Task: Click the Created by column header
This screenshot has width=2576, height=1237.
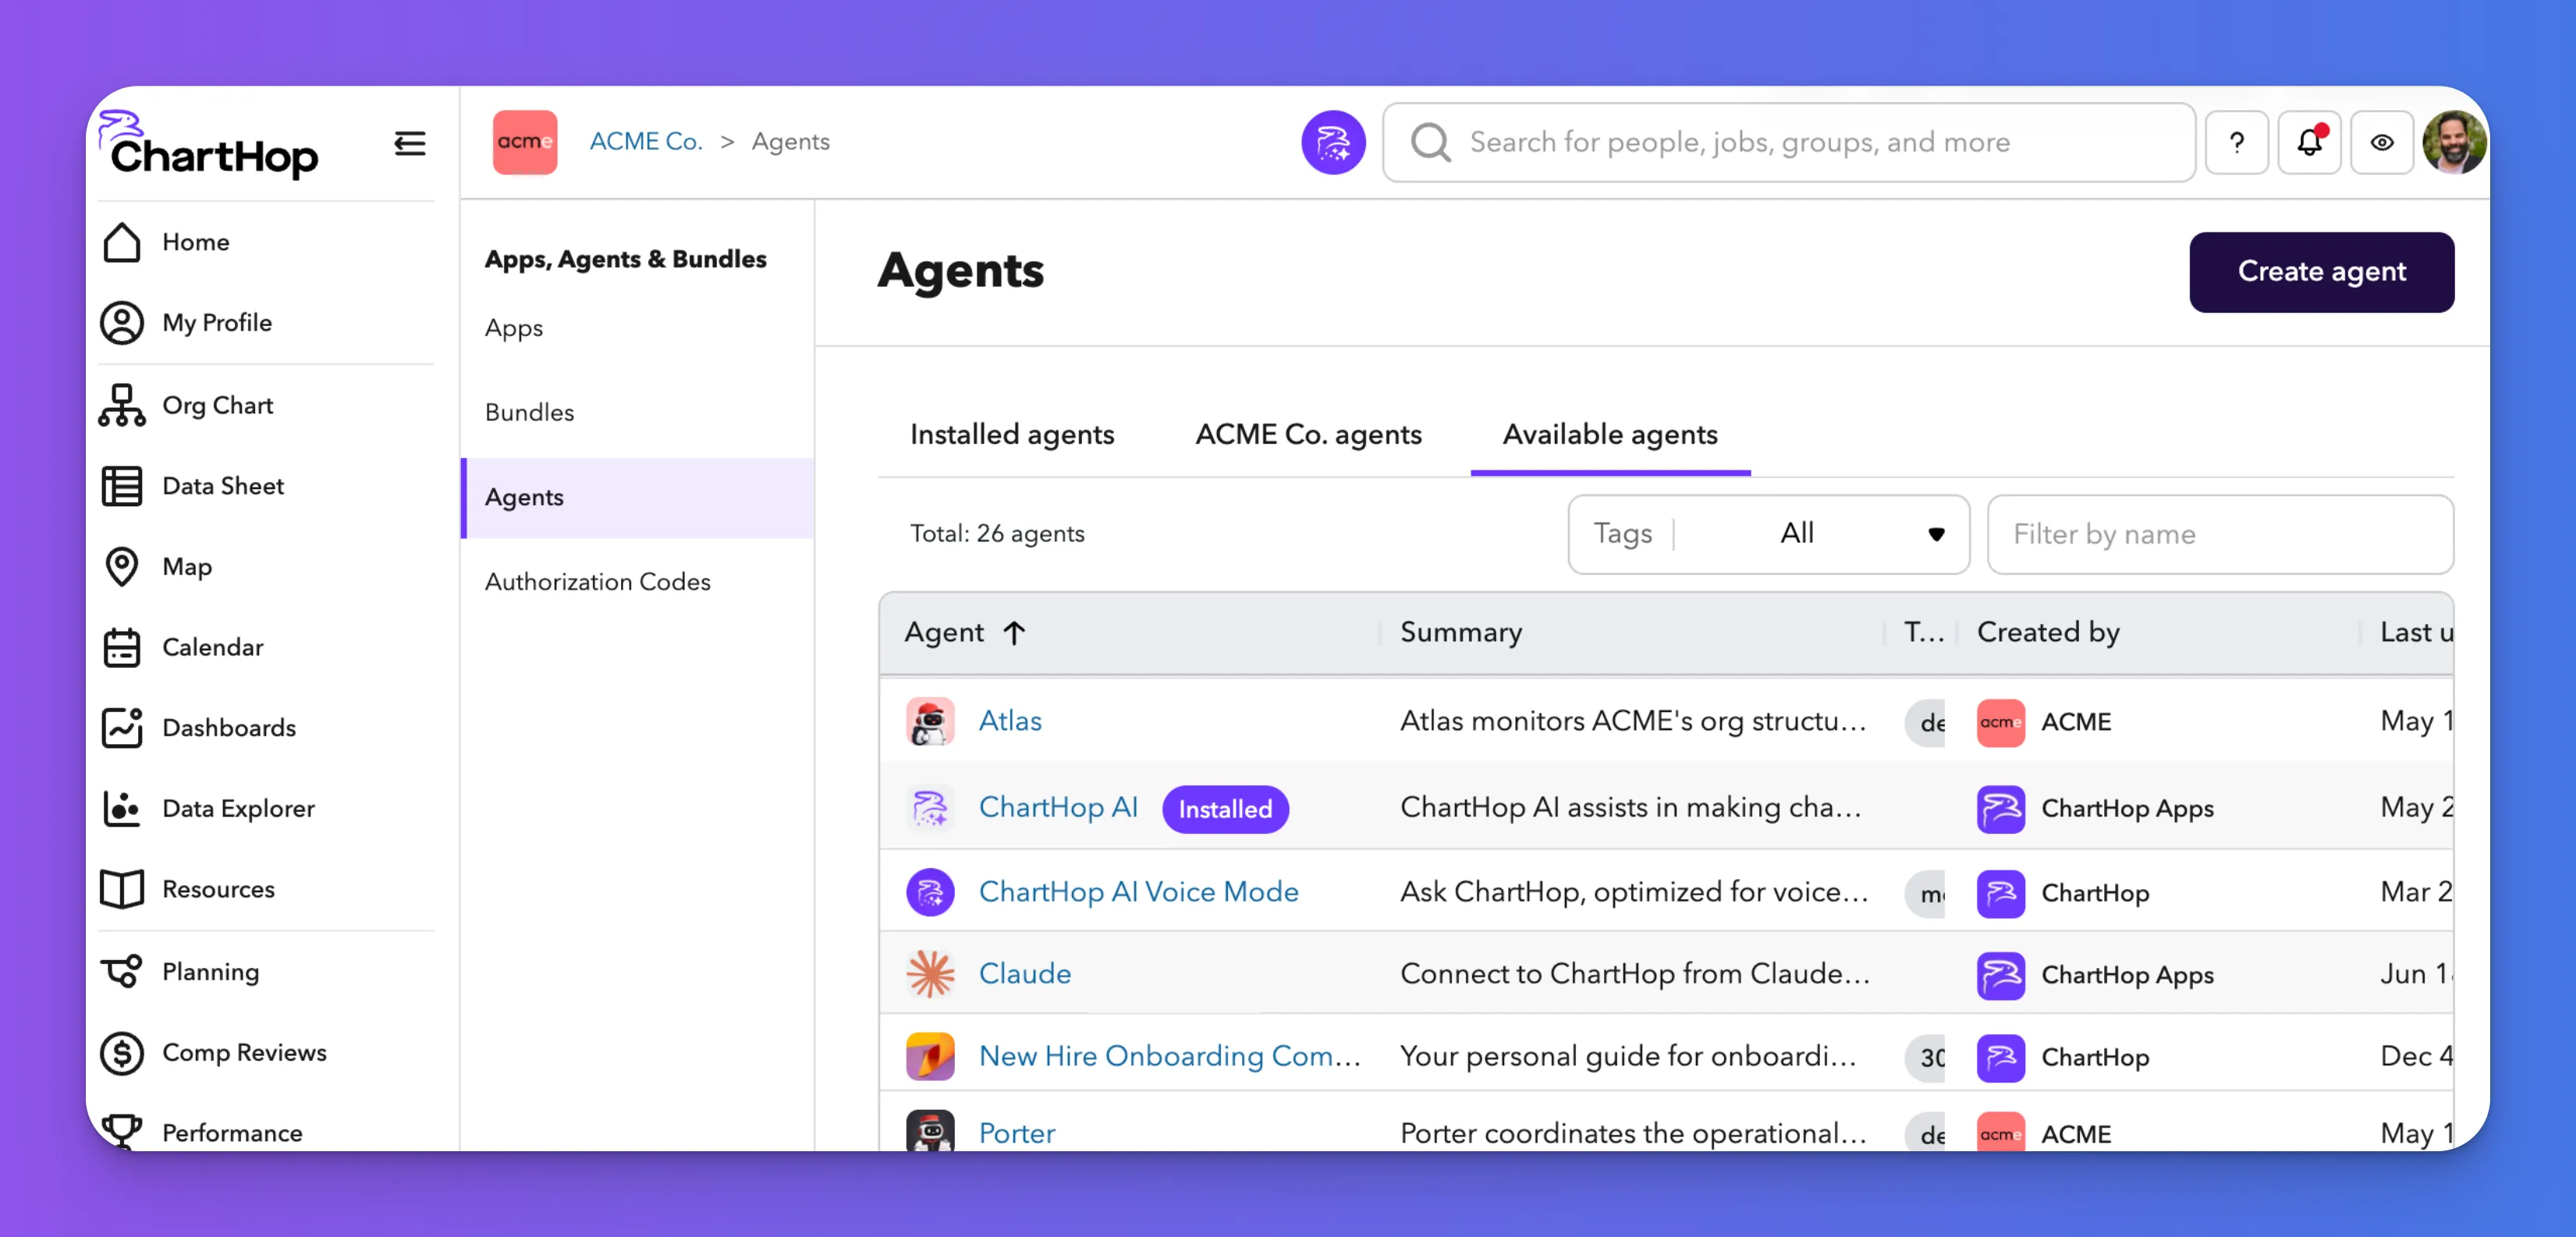Action: point(2048,632)
